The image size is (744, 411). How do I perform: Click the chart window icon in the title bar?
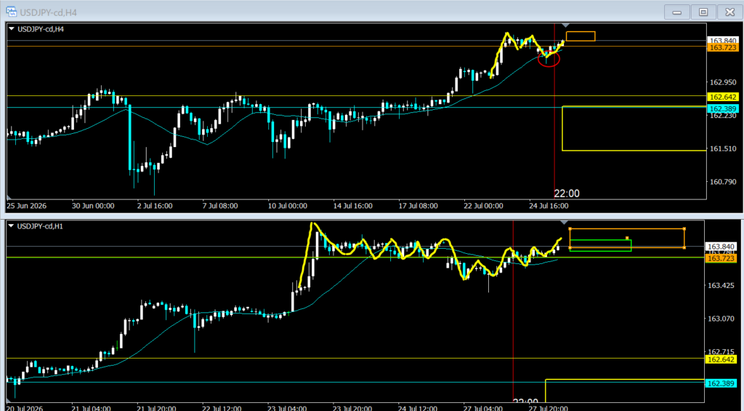pos(11,12)
